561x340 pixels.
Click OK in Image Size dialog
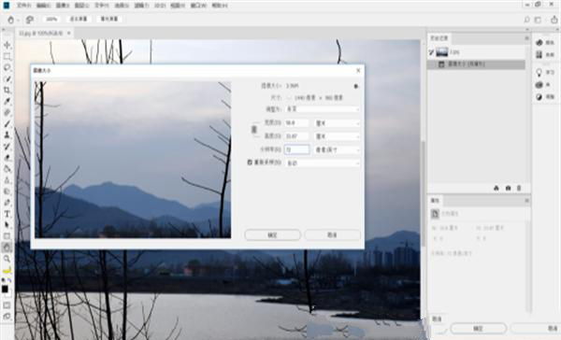[273, 234]
